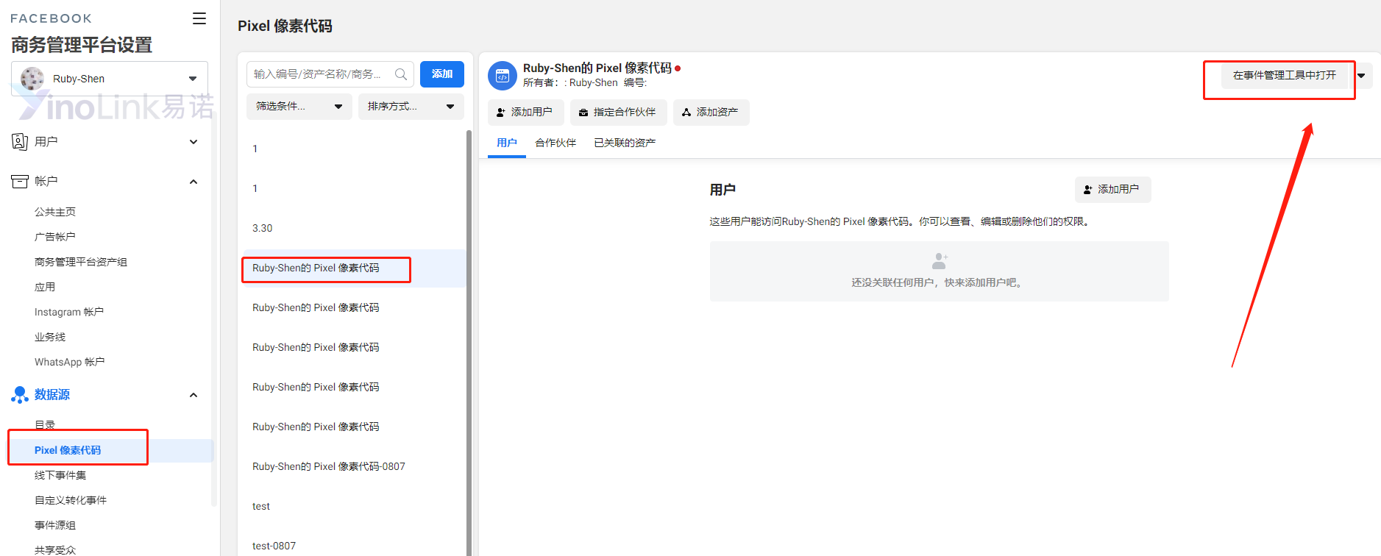Screen dimensions: 1381x556
Task: Click 添加用户 button beside 用户 heading
Action: (1112, 190)
